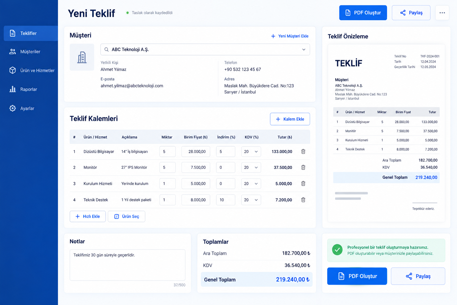Click the TKF-2024-001 quote number in preview

(x=430, y=56)
